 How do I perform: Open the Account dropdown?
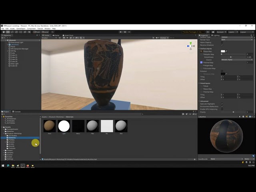[221, 32]
